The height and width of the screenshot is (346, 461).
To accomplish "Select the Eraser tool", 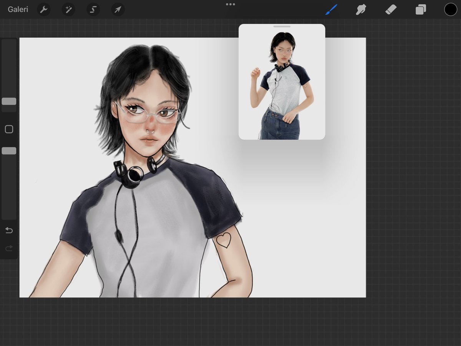I will click(x=391, y=10).
